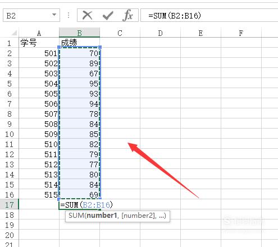Click score 82 in row 11
Viewport: 278px width, 247px height.
pyautogui.click(x=79, y=144)
